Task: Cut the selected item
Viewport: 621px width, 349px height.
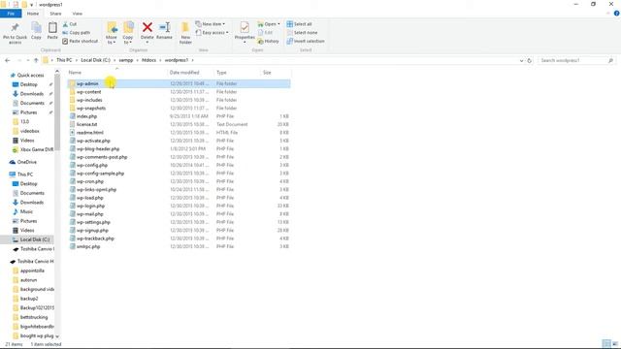Action: (70, 24)
